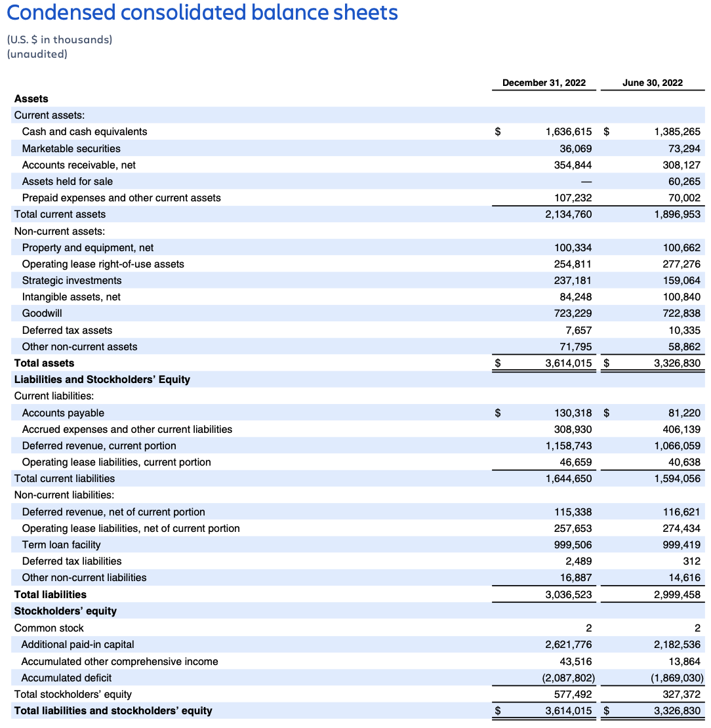The image size is (711, 728).
Task: Click the Condensed consolidated balance sheets title
Action: [x=202, y=12]
